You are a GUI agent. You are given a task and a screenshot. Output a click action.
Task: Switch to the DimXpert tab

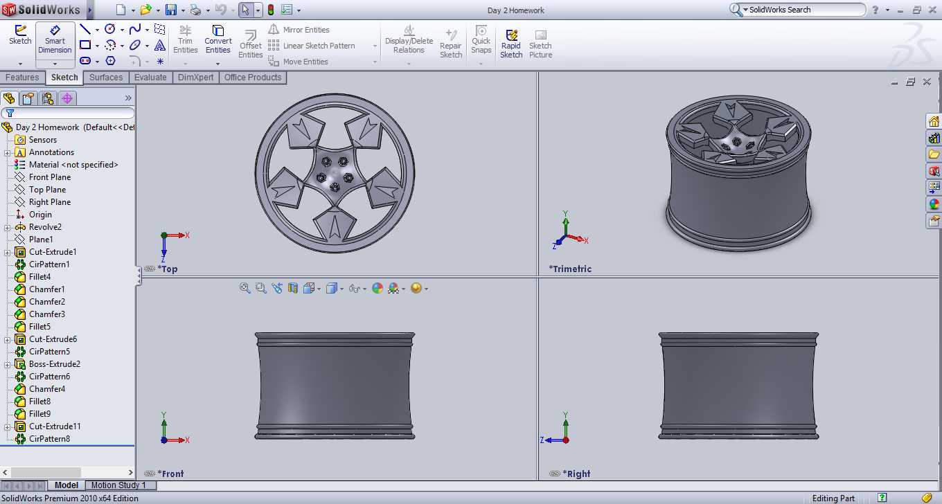(x=196, y=78)
